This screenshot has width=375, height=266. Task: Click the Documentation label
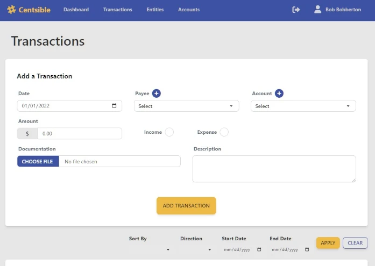(x=37, y=149)
